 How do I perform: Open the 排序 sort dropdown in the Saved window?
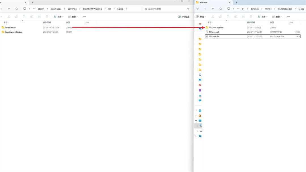click(x=59, y=17)
